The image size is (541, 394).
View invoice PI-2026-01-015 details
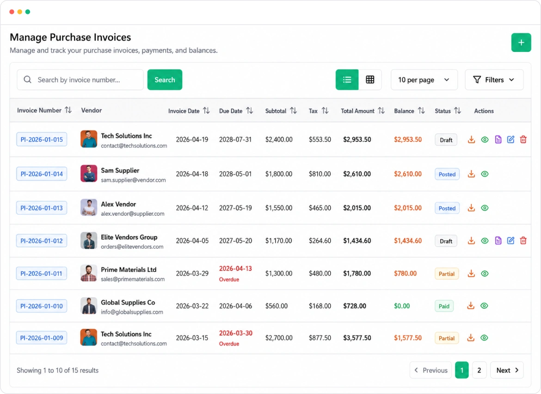point(485,140)
